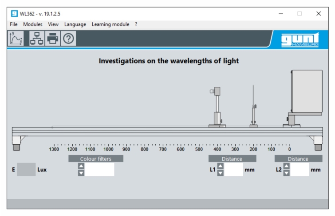Decrease the L1 distance value

click(x=221, y=173)
